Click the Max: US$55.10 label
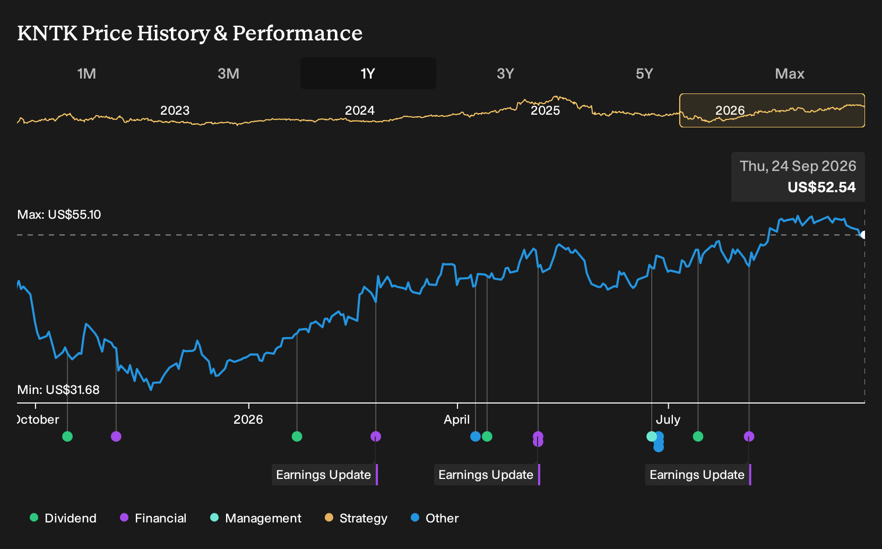Image resolution: width=882 pixels, height=549 pixels. click(x=59, y=215)
